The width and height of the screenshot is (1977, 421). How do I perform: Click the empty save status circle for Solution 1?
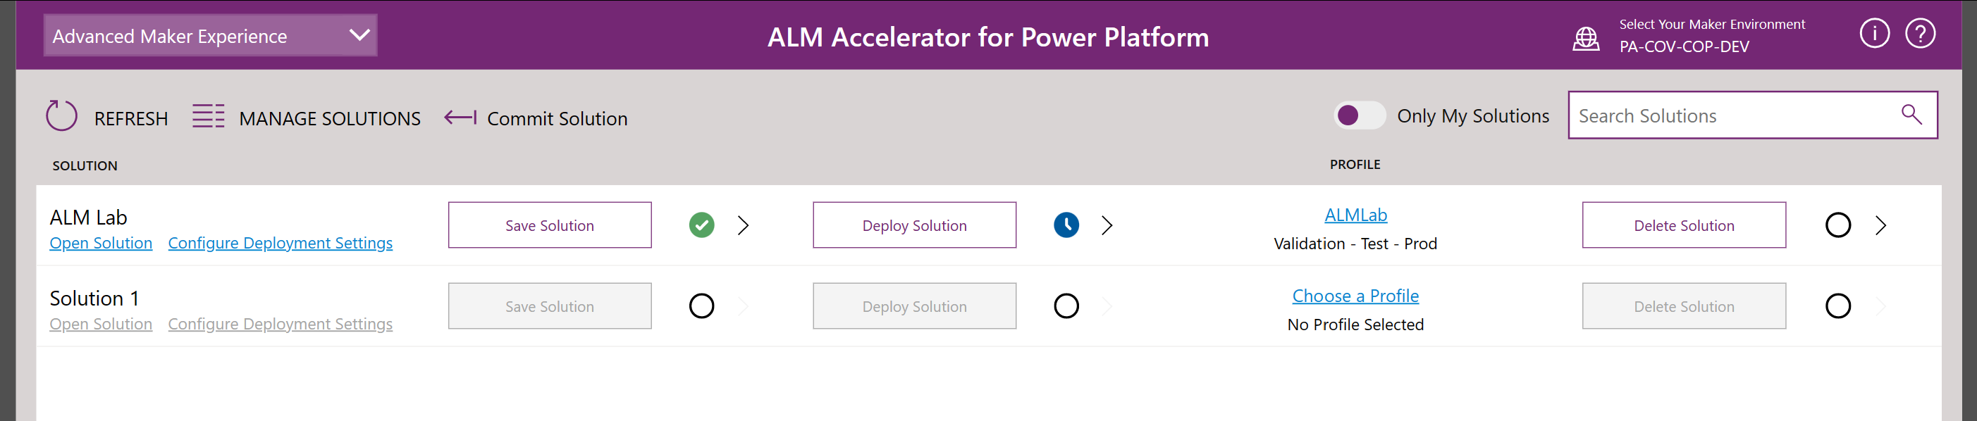[x=702, y=306]
